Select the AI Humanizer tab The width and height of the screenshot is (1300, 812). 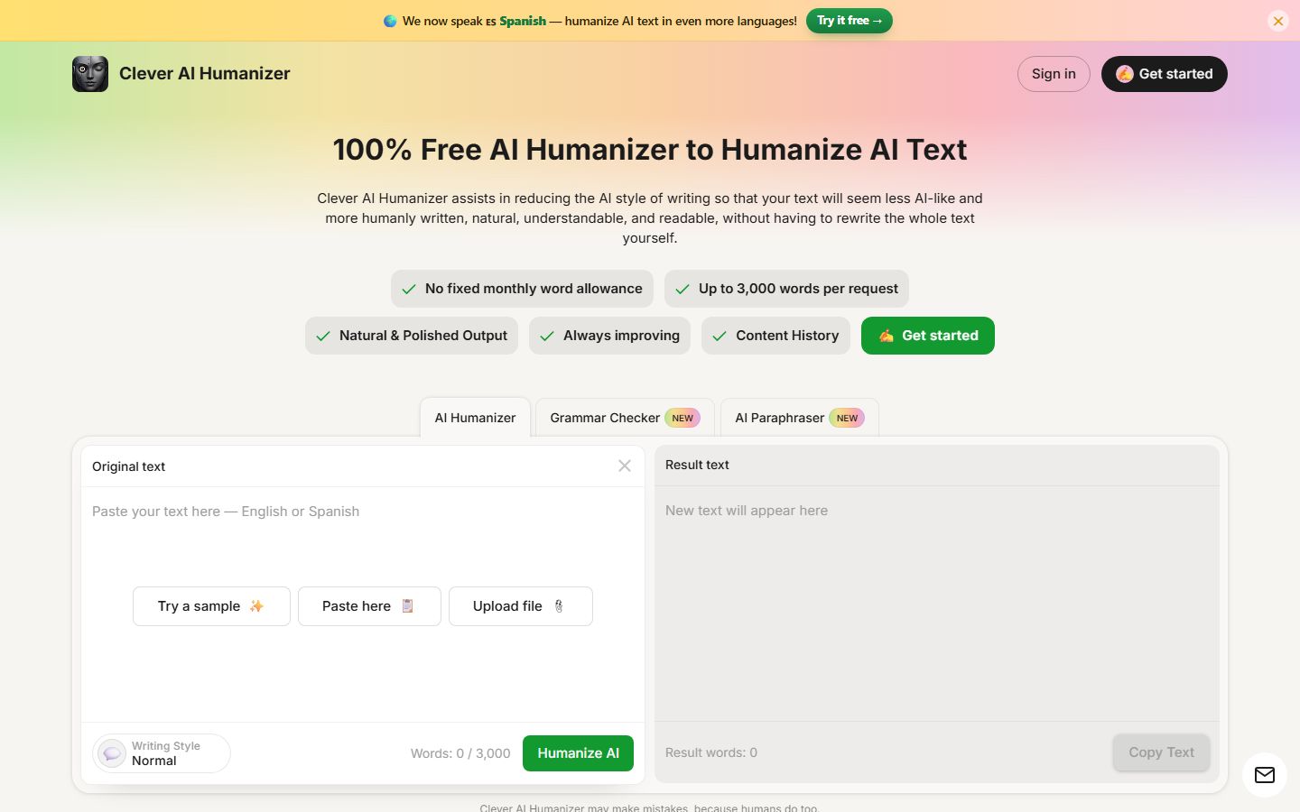(x=475, y=418)
